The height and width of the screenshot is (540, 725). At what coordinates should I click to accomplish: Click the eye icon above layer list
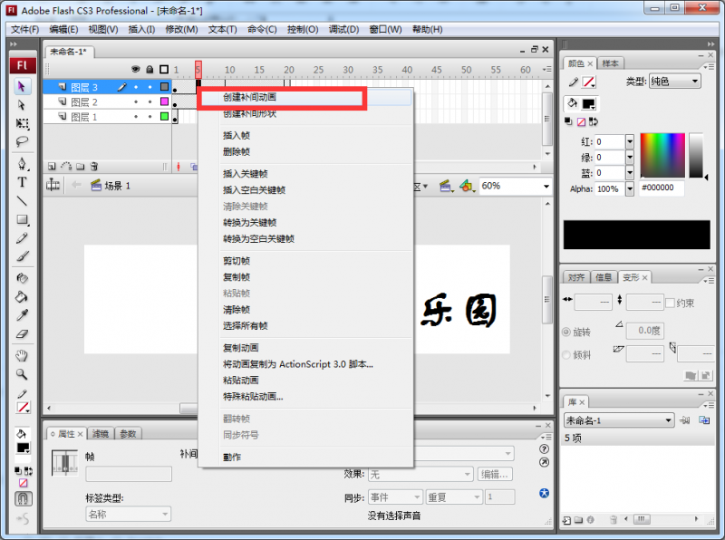point(135,70)
